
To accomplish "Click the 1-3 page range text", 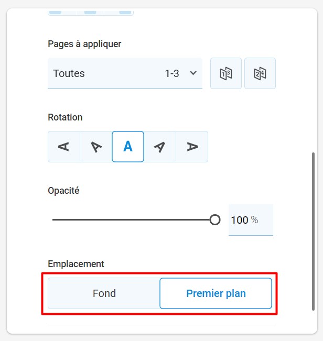I will (x=172, y=73).
